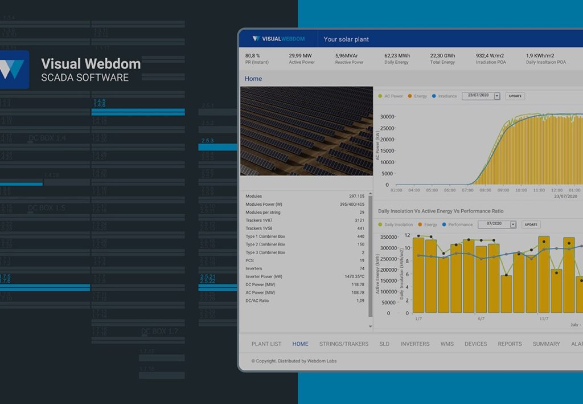The width and height of the screenshot is (583, 404).
Task: Click the plant details list scrollbar
Action: [x=370, y=256]
